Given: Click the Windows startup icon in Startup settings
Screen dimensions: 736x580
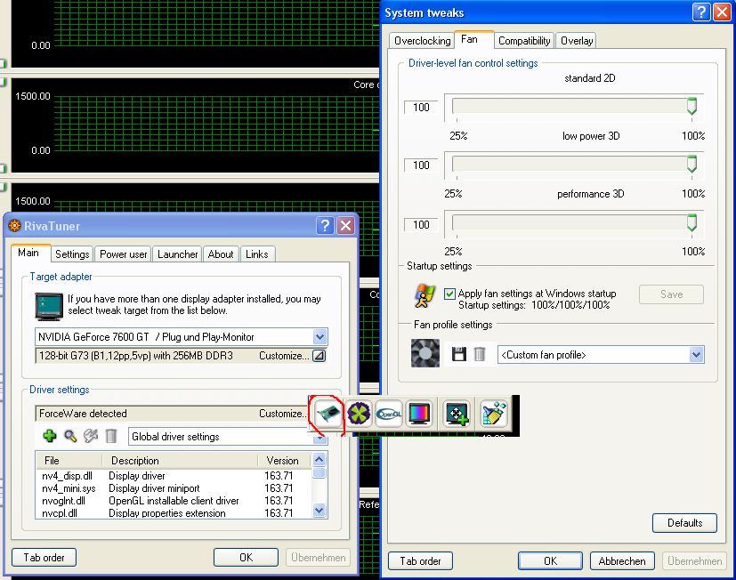Looking at the screenshot, I should [x=425, y=295].
